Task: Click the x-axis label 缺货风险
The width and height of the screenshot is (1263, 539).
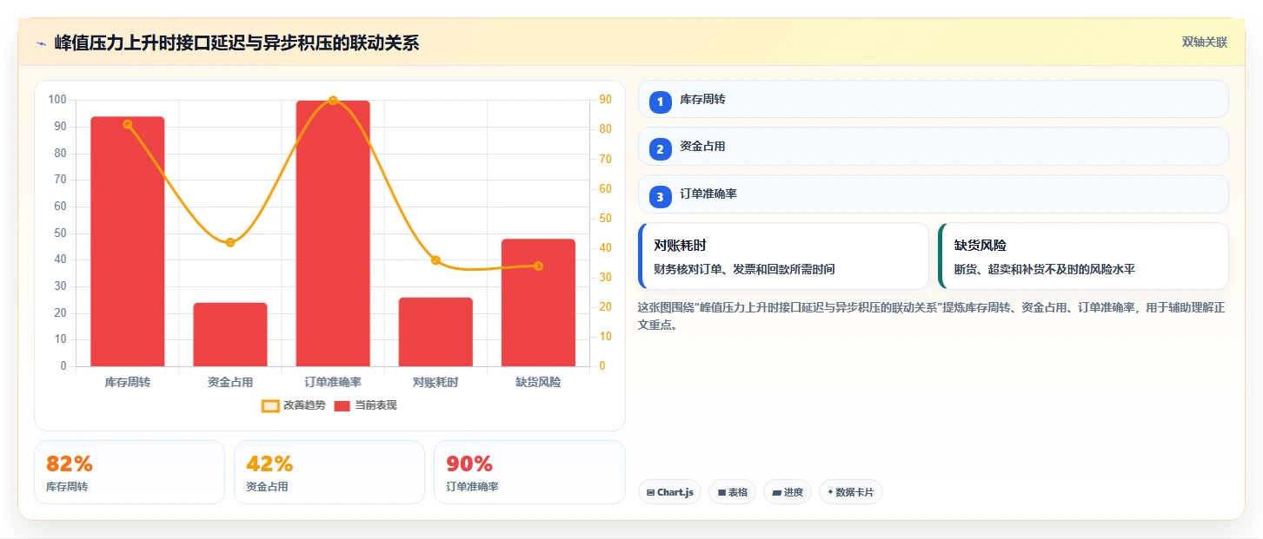Action: (x=538, y=382)
